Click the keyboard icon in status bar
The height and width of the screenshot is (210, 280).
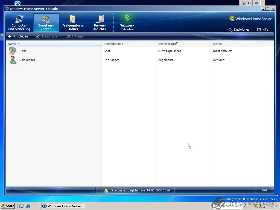(264, 190)
